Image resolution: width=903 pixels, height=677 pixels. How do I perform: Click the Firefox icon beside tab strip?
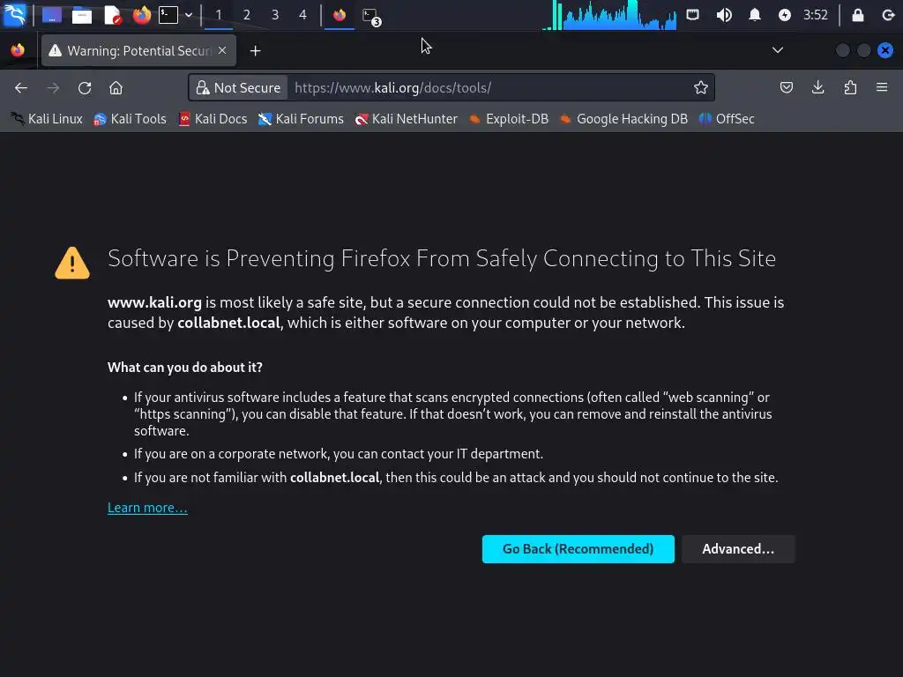click(18, 50)
